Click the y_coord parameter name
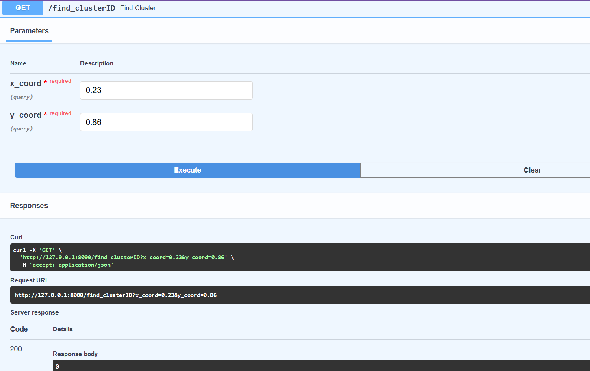Viewport: 590px width, 371px height. [x=26, y=115]
